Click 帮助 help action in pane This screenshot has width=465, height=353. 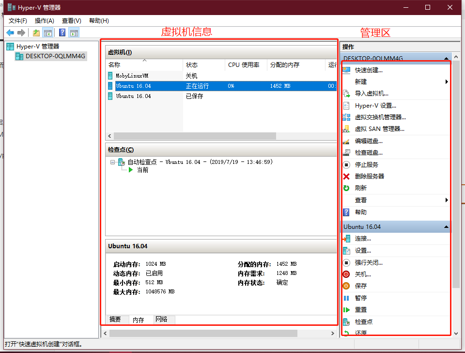(x=360, y=212)
